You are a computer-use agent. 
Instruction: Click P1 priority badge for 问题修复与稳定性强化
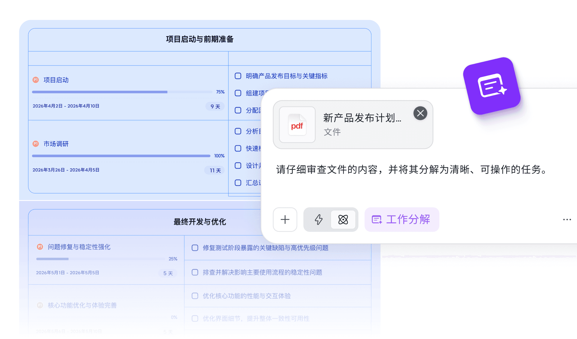pyautogui.click(x=40, y=247)
